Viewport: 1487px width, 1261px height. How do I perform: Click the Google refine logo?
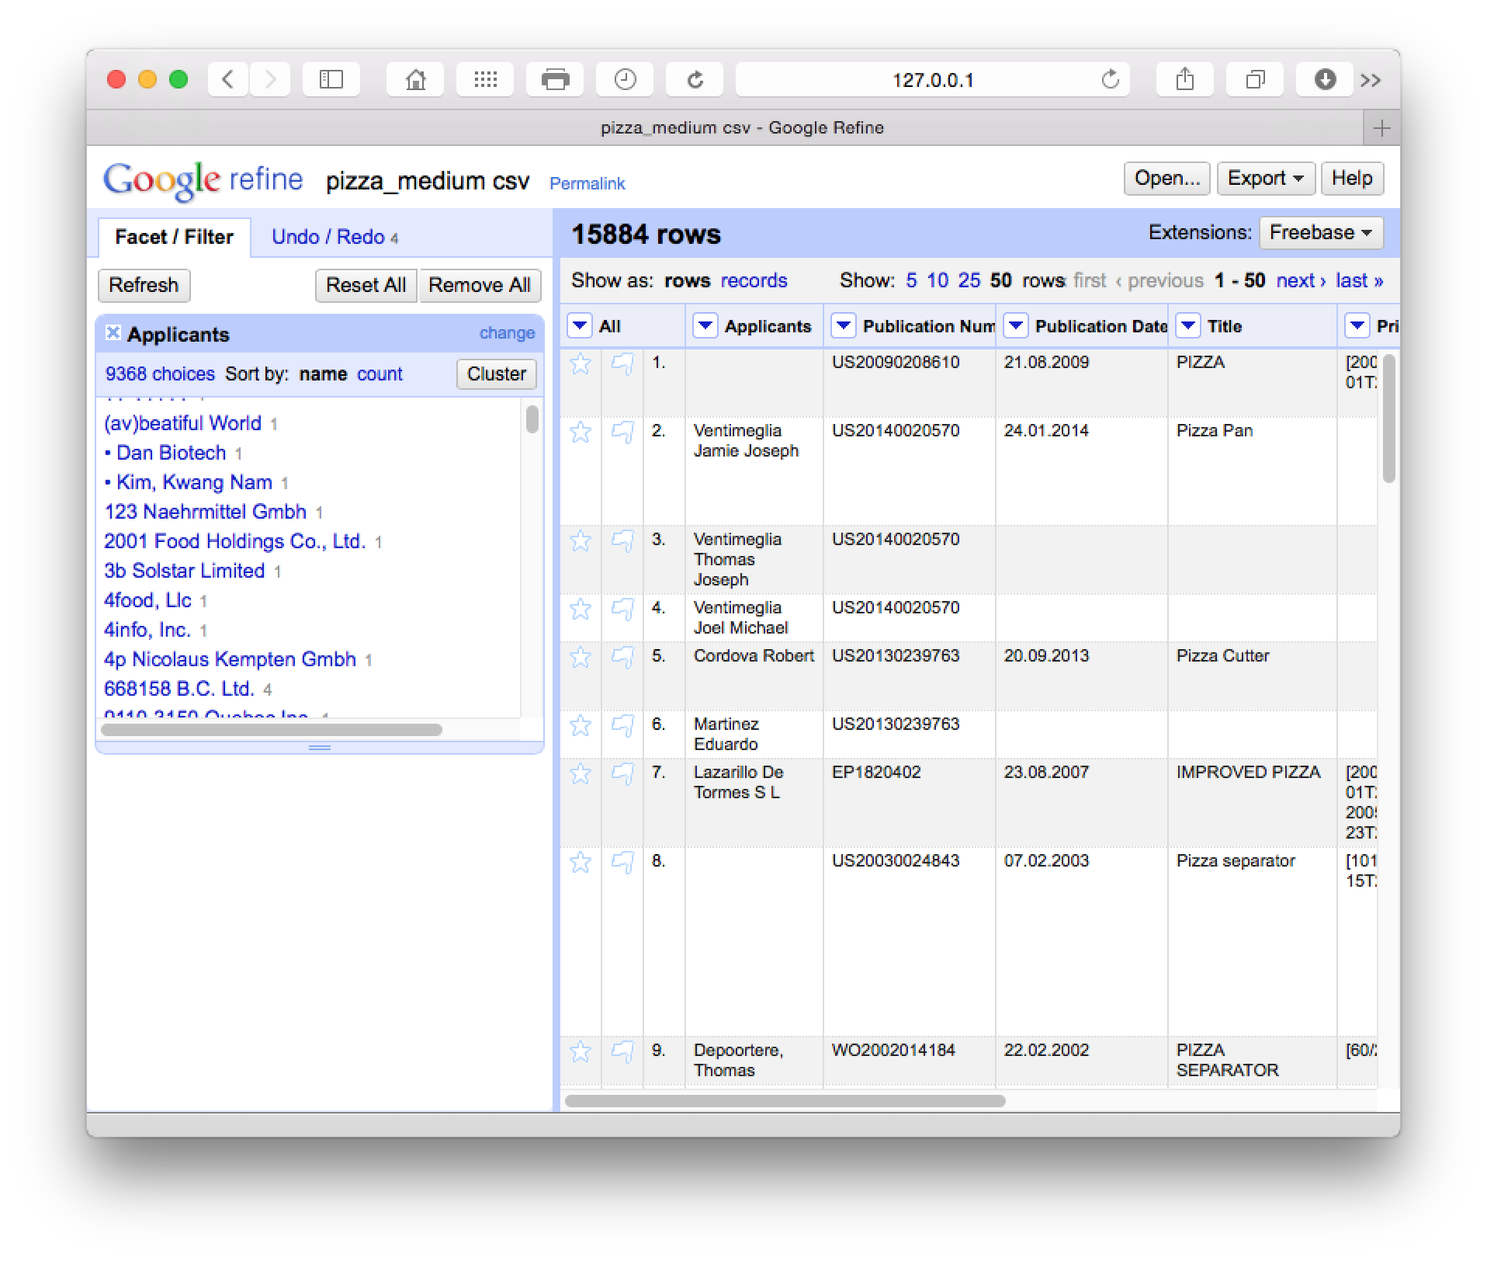coord(203,180)
